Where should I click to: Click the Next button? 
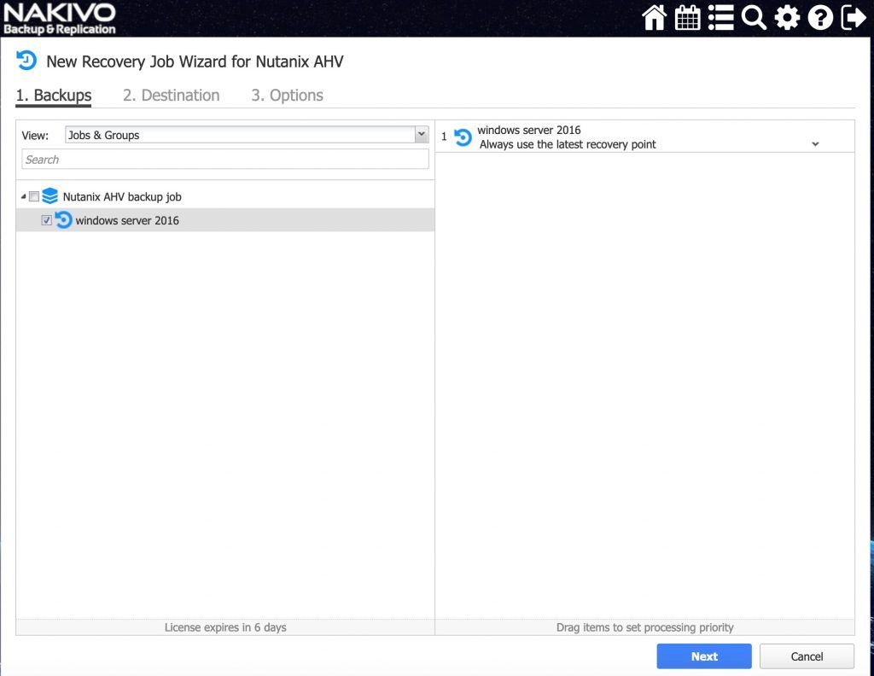coord(704,656)
